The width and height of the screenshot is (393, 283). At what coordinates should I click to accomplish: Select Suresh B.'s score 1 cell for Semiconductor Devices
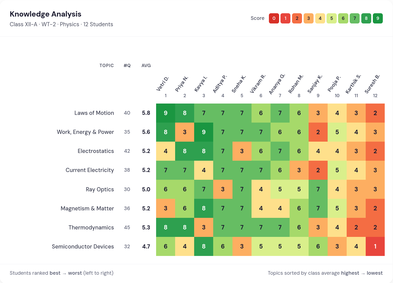coord(375,247)
